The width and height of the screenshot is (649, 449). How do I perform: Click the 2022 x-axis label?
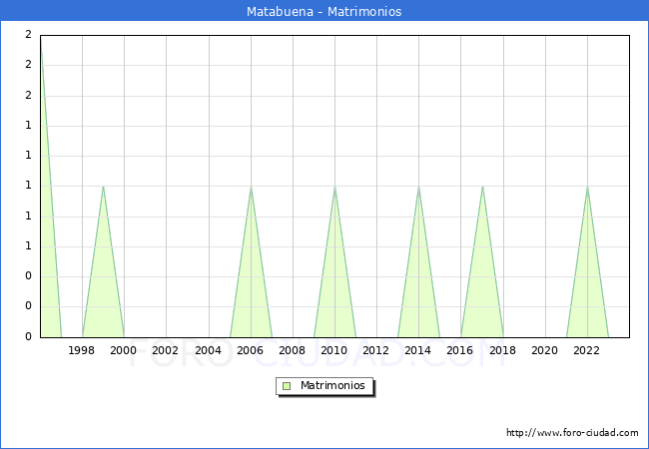(586, 350)
